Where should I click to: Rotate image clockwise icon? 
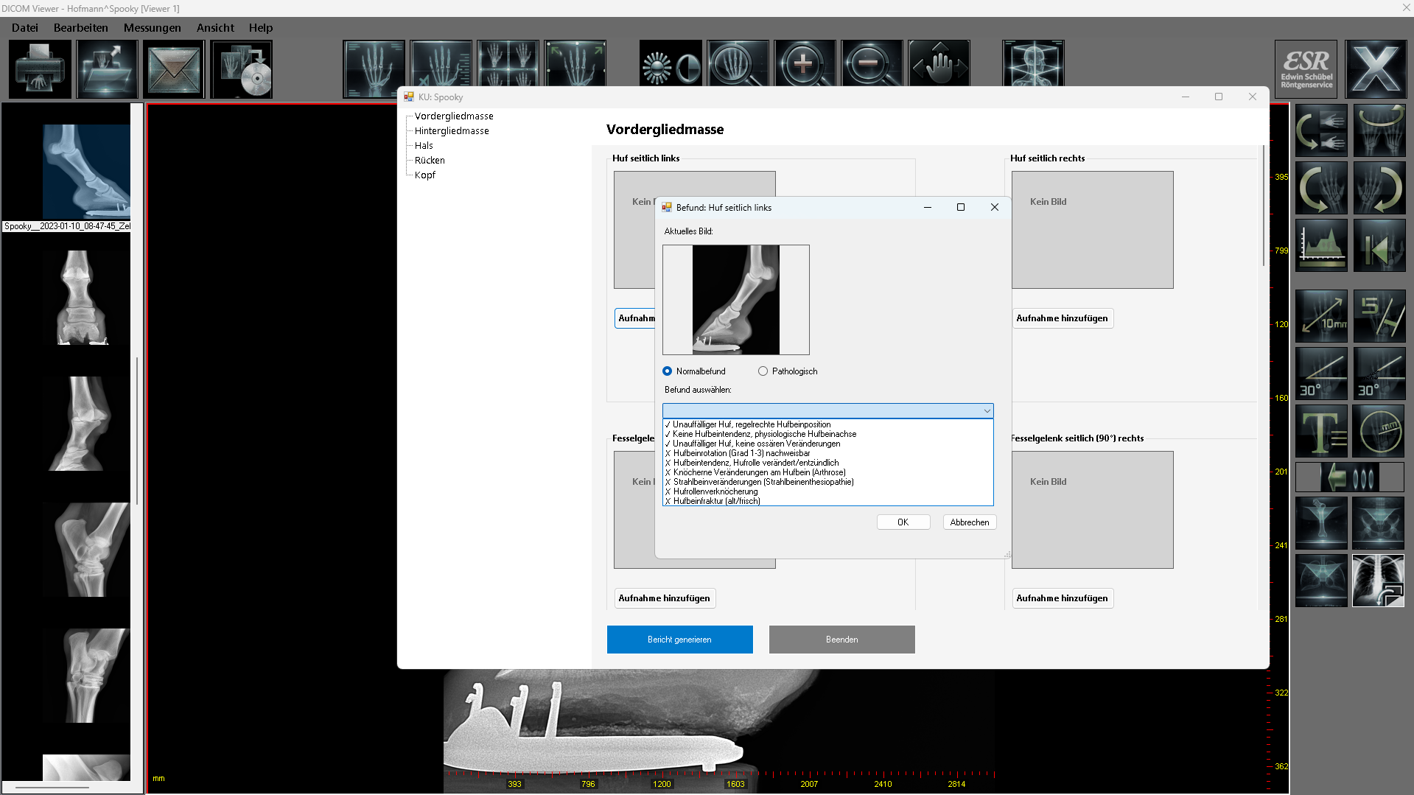coord(1379,188)
